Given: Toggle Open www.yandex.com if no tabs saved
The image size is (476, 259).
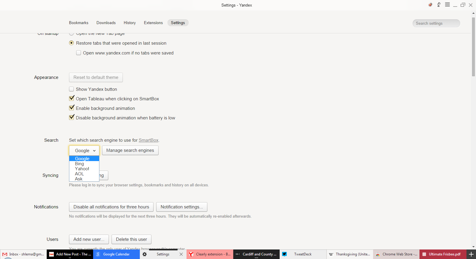Looking at the screenshot, I should pyautogui.click(x=79, y=53).
